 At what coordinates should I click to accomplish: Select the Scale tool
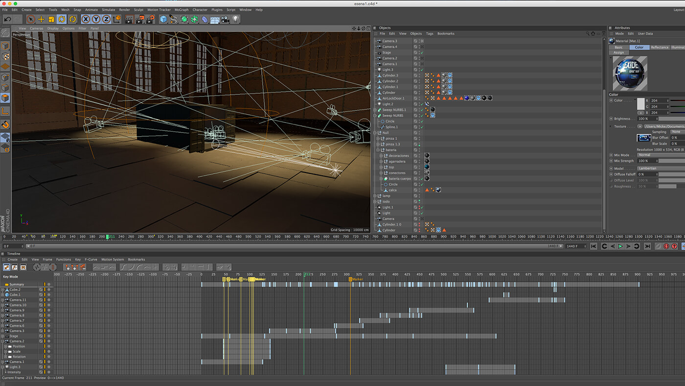click(51, 19)
